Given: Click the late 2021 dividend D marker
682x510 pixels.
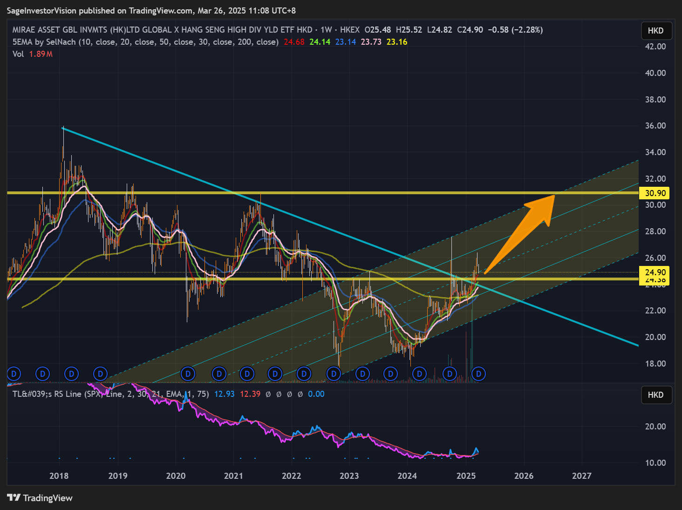Looking at the screenshot, I should click(275, 374).
